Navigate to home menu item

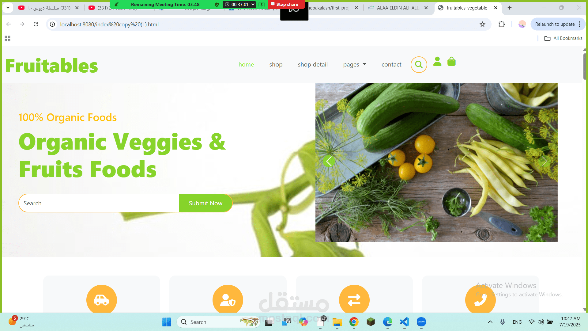pyautogui.click(x=246, y=65)
